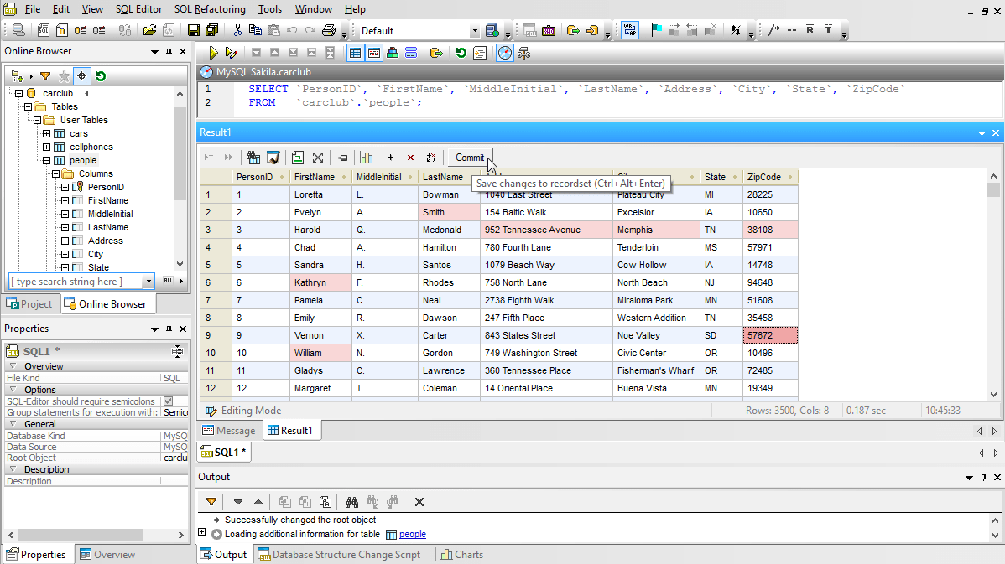Click the Execute query play icon
Screen dimensions: 1005x564
tap(213, 53)
